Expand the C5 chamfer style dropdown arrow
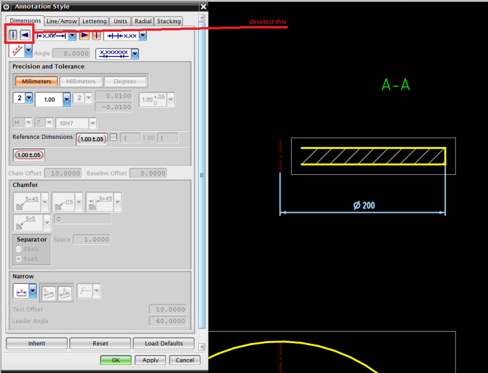 pyautogui.click(x=79, y=202)
